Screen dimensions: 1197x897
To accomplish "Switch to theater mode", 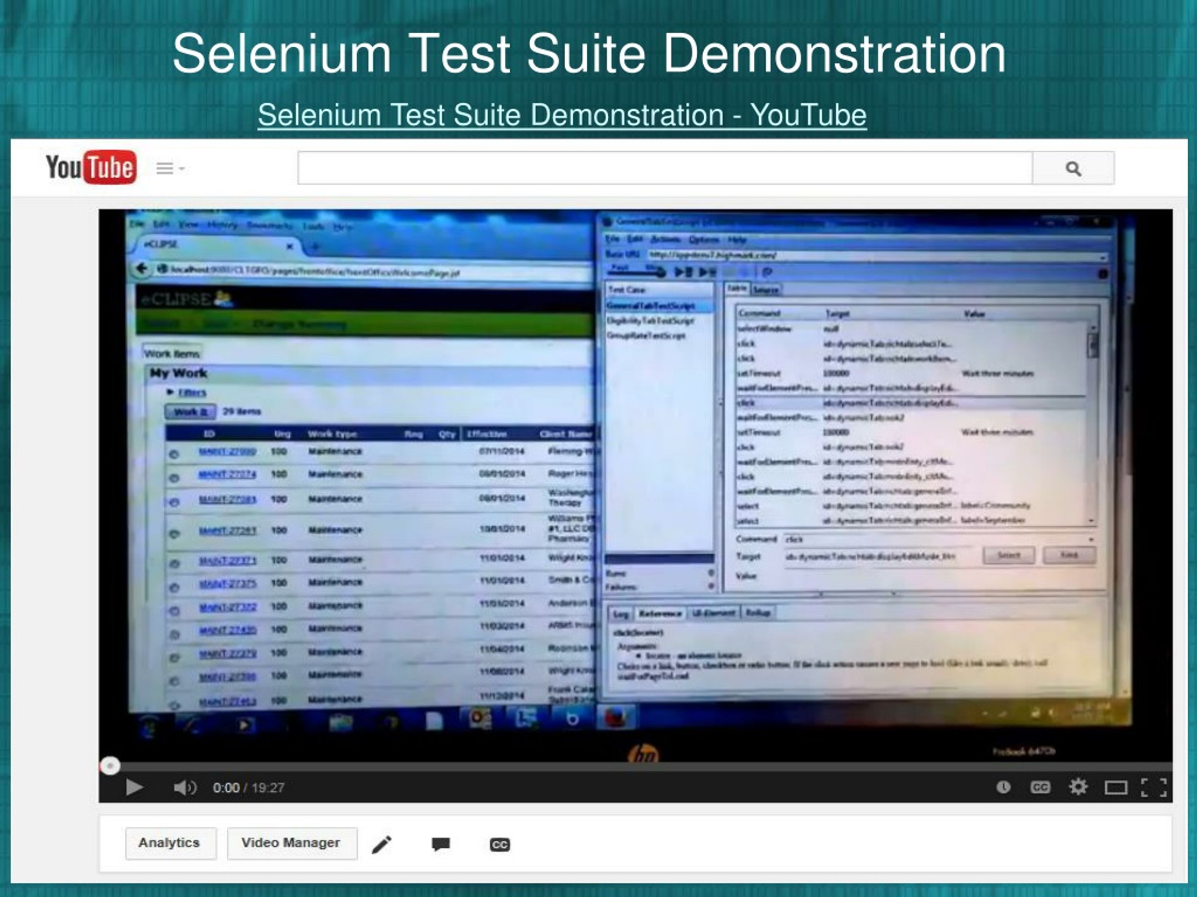I will pos(1115,788).
